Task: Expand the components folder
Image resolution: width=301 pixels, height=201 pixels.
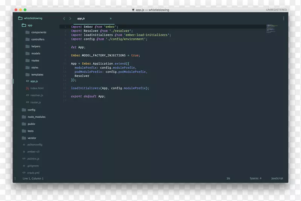Action: (x=36, y=32)
